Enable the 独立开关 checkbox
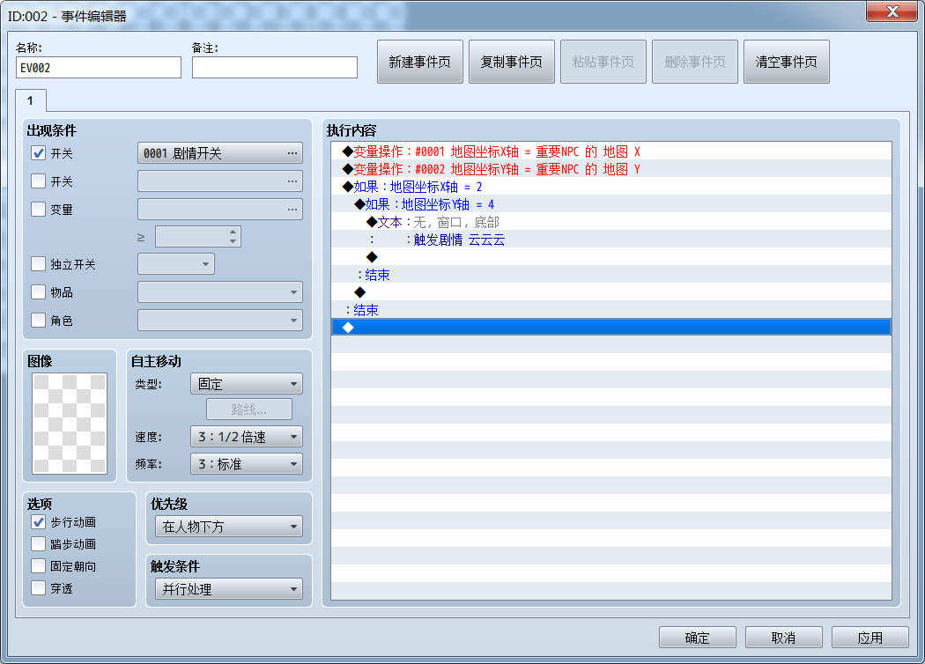 39,263
